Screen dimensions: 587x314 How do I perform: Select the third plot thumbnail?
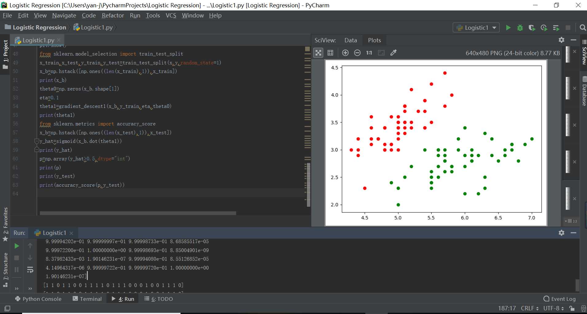click(x=568, y=125)
